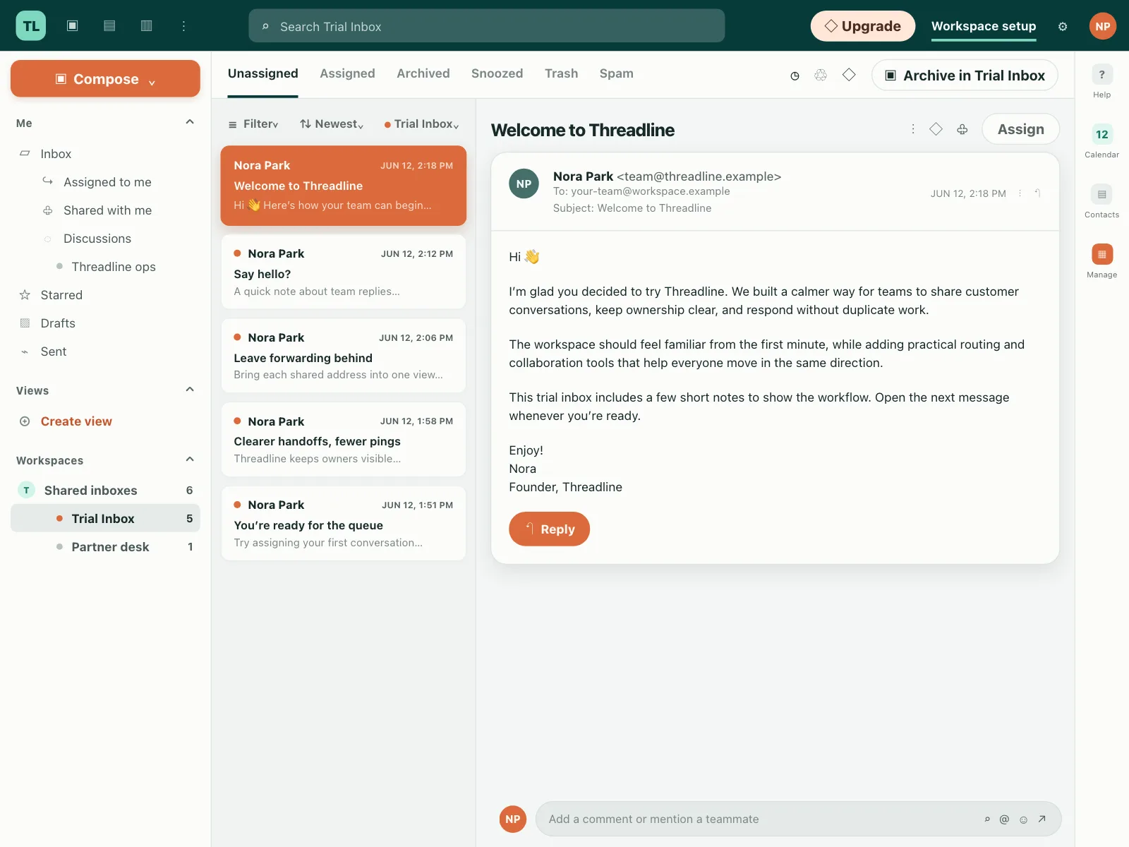This screenshot has width=1129, height=847.
Task: Select the Partner desk inbox
Action: pos(106,547)
